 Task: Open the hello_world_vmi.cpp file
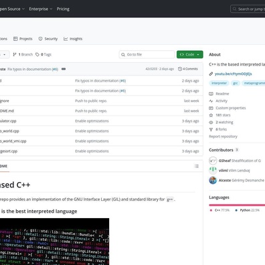pyautogui.click(x=13, y=141)
